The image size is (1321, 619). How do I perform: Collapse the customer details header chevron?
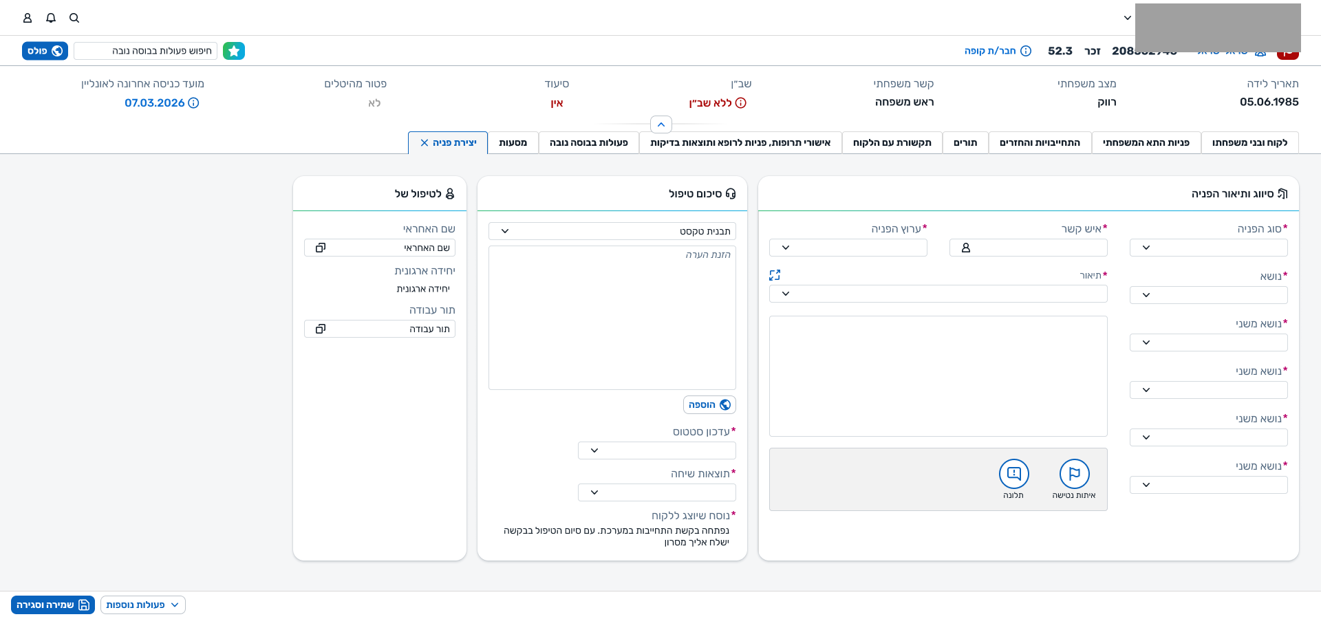[x=660, y=124]
